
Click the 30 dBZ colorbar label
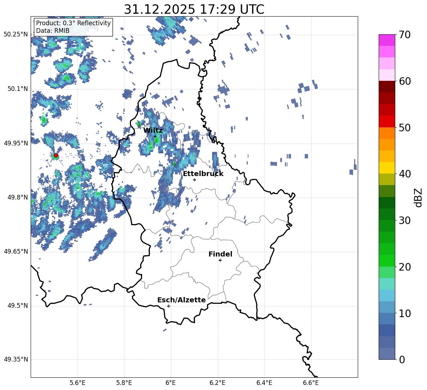tap(404, 220)
